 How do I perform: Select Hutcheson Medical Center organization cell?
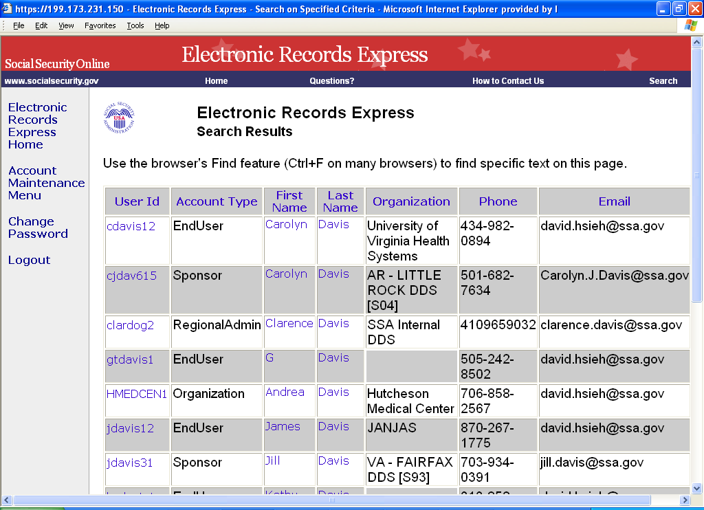point(411,401)
